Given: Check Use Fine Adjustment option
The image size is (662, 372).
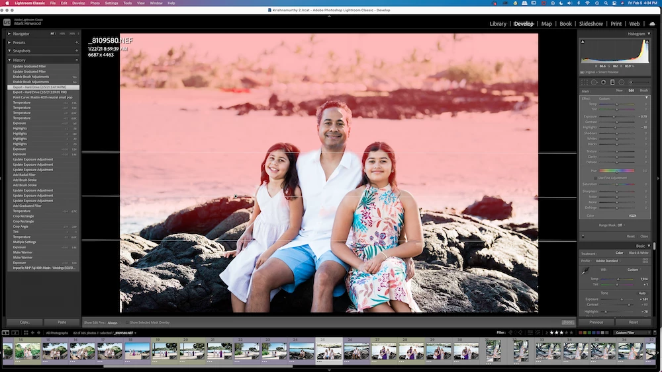Looking at the screenshot, I should (596, 178).
